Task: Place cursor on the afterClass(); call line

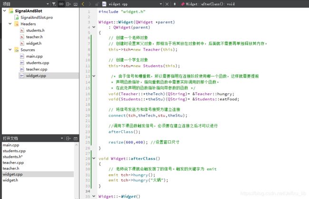Action: point(125,132)
